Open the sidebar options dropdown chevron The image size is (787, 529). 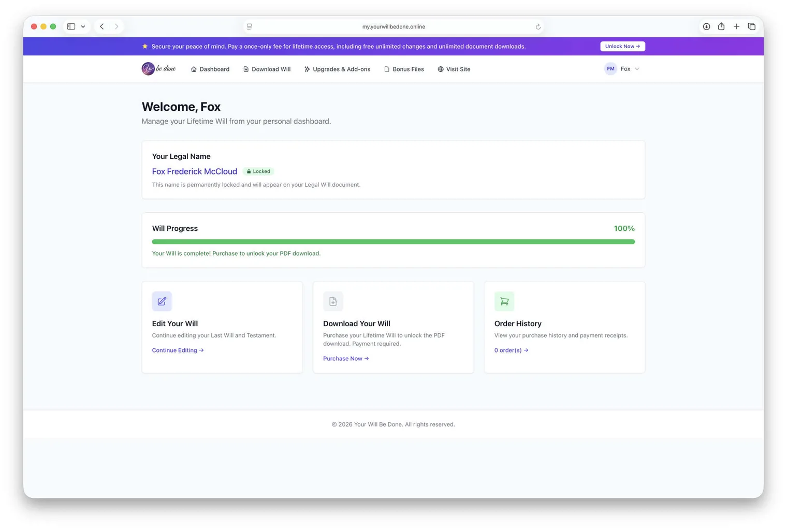coord(83,26)
